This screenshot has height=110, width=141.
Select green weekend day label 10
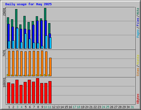[x=45, y=107]
